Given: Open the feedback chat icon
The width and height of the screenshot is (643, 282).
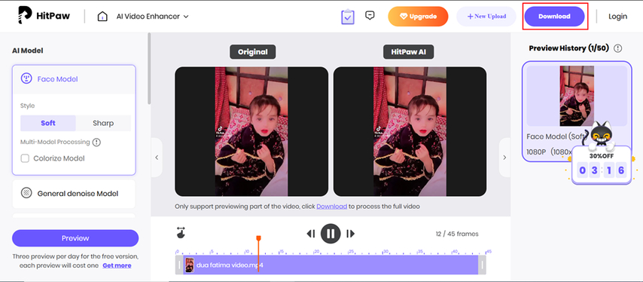Looking at the screenshot, I should point(370,16).
